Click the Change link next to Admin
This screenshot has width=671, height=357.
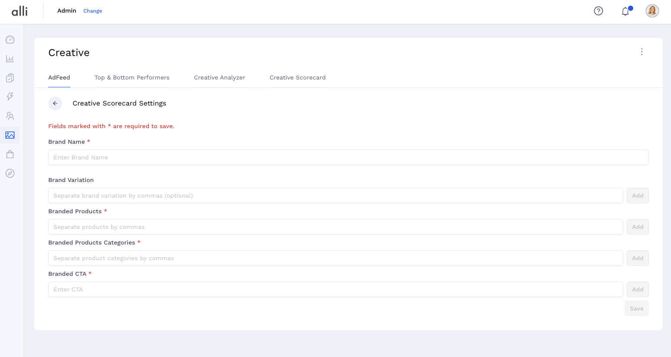(93, 11)
